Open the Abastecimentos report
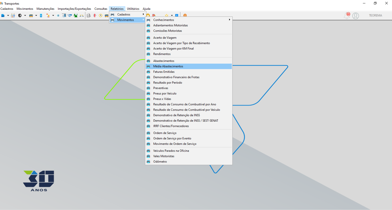The image size is (392, 210). tap(189, 61)
